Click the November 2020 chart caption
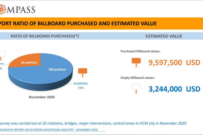 click(x=42, y=97)
